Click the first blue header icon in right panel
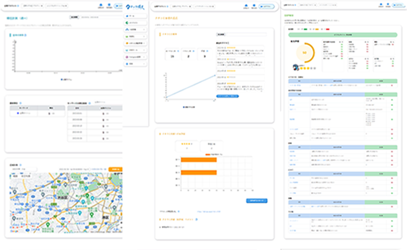The image size is (407, 250). click(x=381, y=5)
